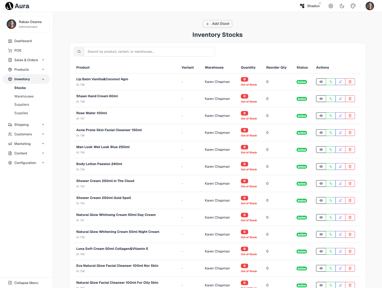This screenshot has width=382, height=288.
Task: Collapse the Inventory sidebar section
Action: (26, 79)
